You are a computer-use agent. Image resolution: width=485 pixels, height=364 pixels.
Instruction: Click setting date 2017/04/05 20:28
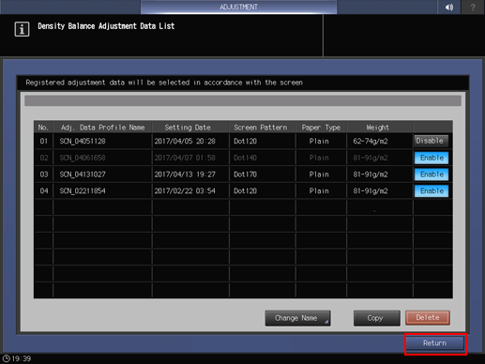coord(185,141)
